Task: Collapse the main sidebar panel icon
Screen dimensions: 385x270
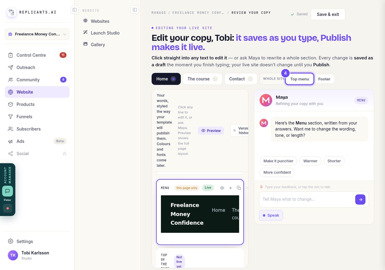Action: click(x=75, y=10)
